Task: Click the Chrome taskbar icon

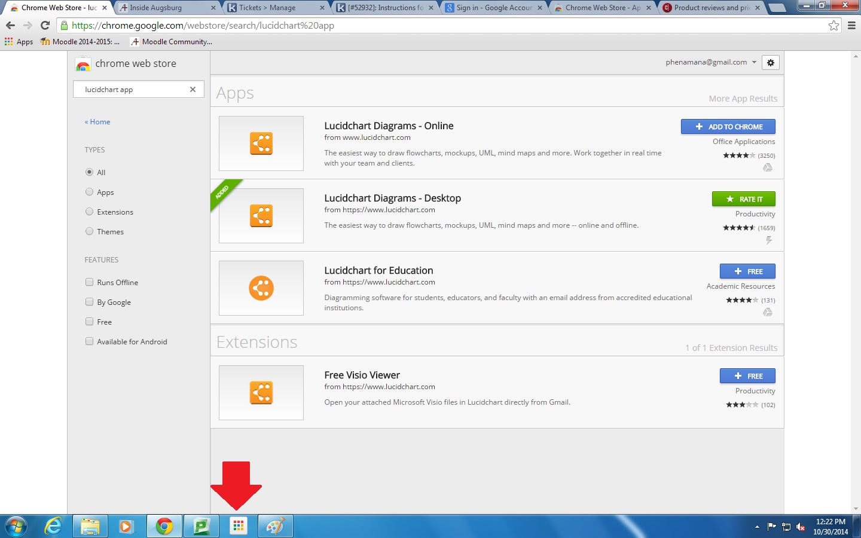Action: (x=164, y=526)
